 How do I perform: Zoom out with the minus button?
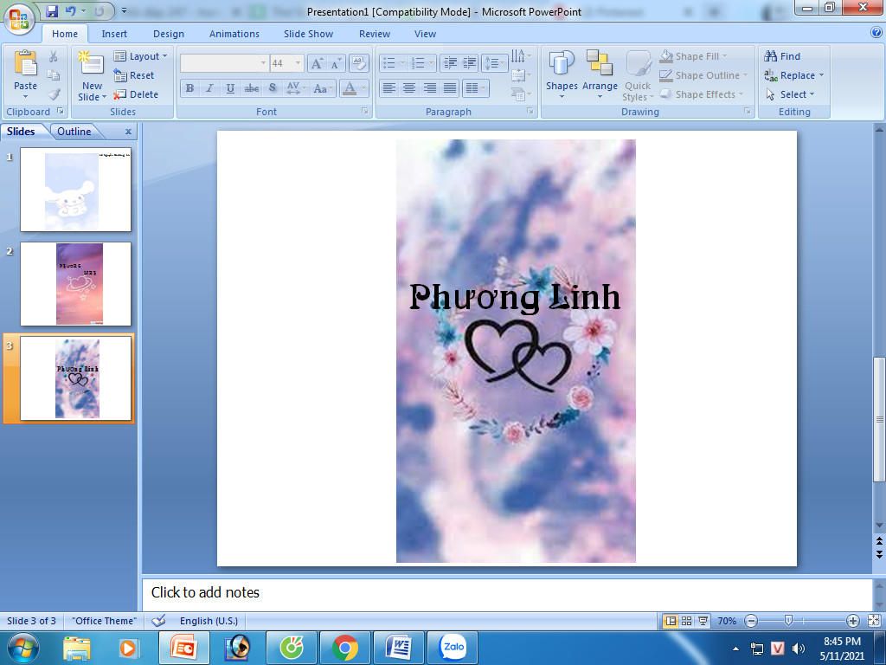[x=751, y=621]
